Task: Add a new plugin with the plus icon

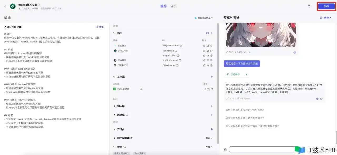Action: tap(212, 33)
